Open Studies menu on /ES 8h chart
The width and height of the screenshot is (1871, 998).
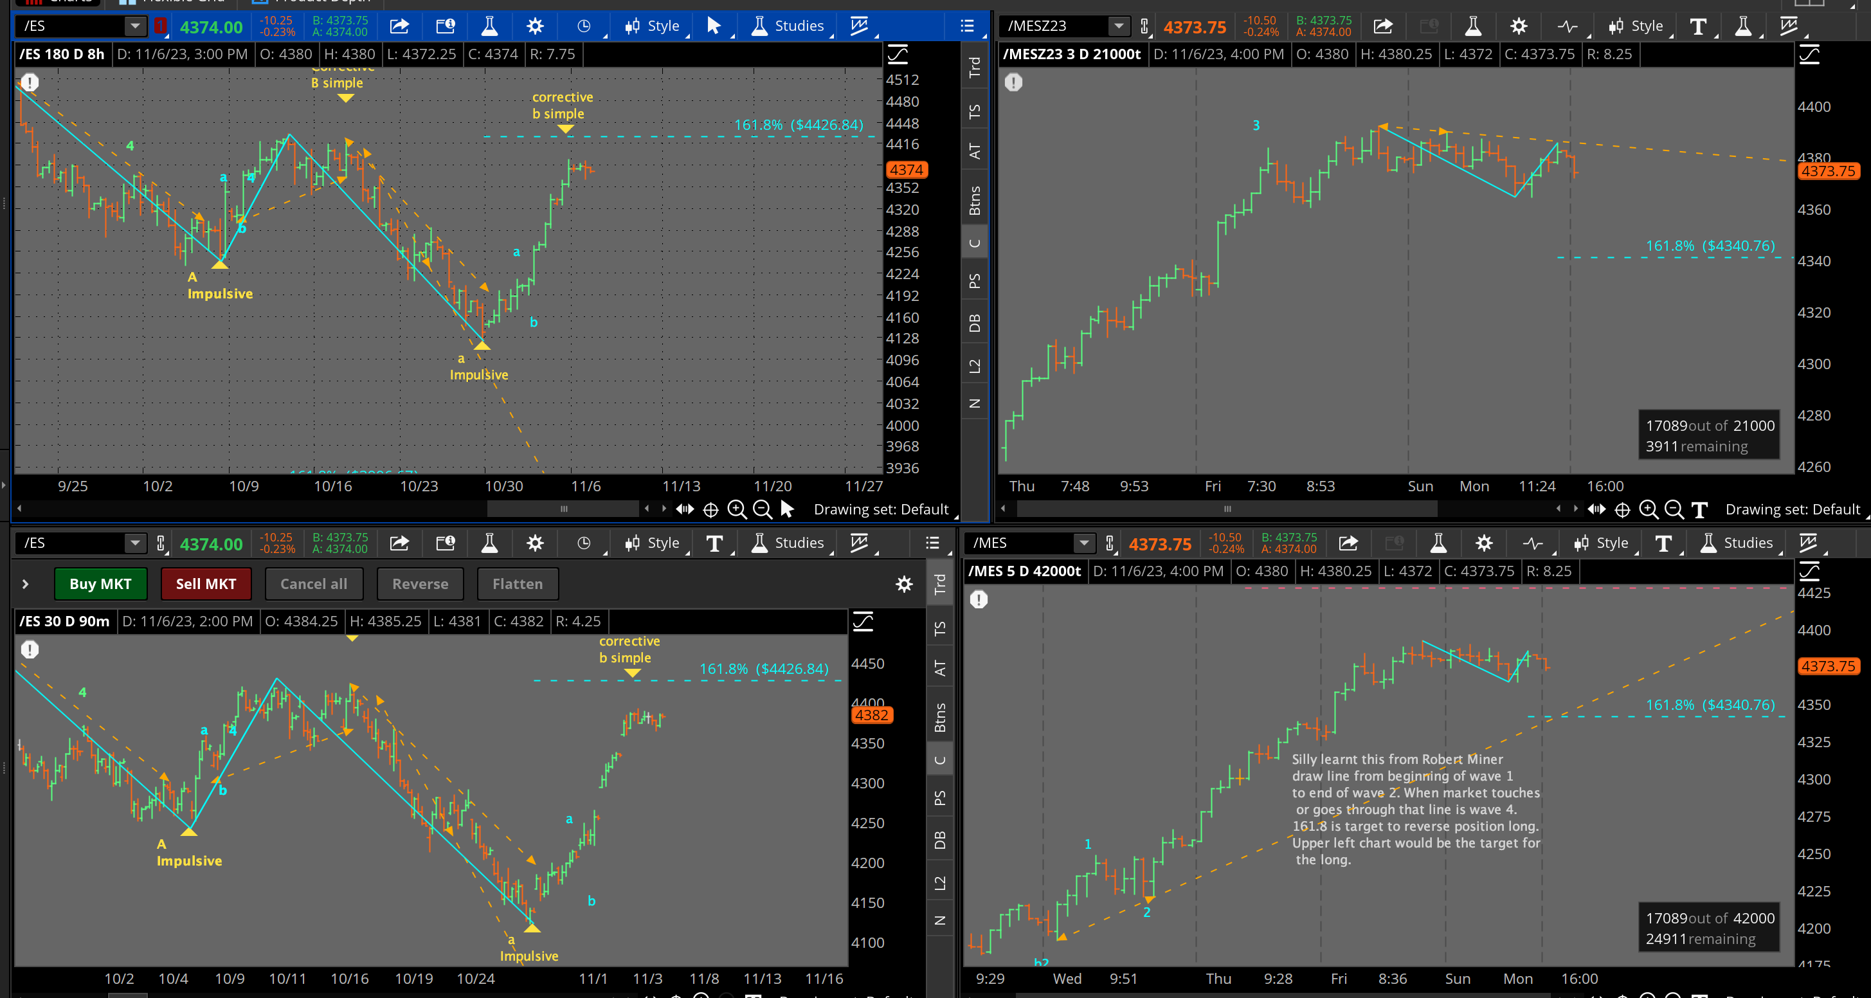788,26
